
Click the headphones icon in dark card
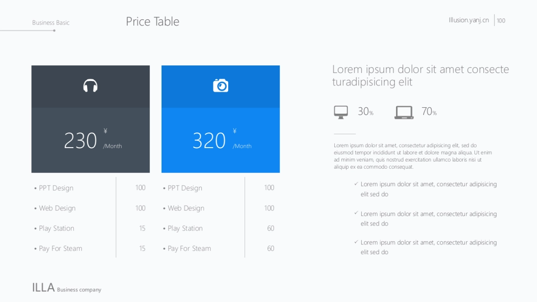pyautogui.click(x=90, y=85)
